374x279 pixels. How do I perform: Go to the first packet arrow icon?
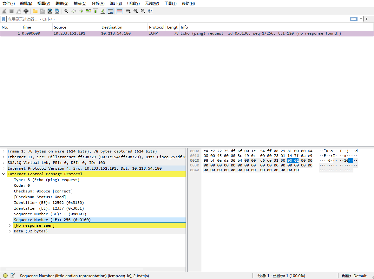[x=95, y=11]
